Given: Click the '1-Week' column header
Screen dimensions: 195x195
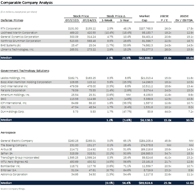Looking at the screenshot, I should [107, 20].
